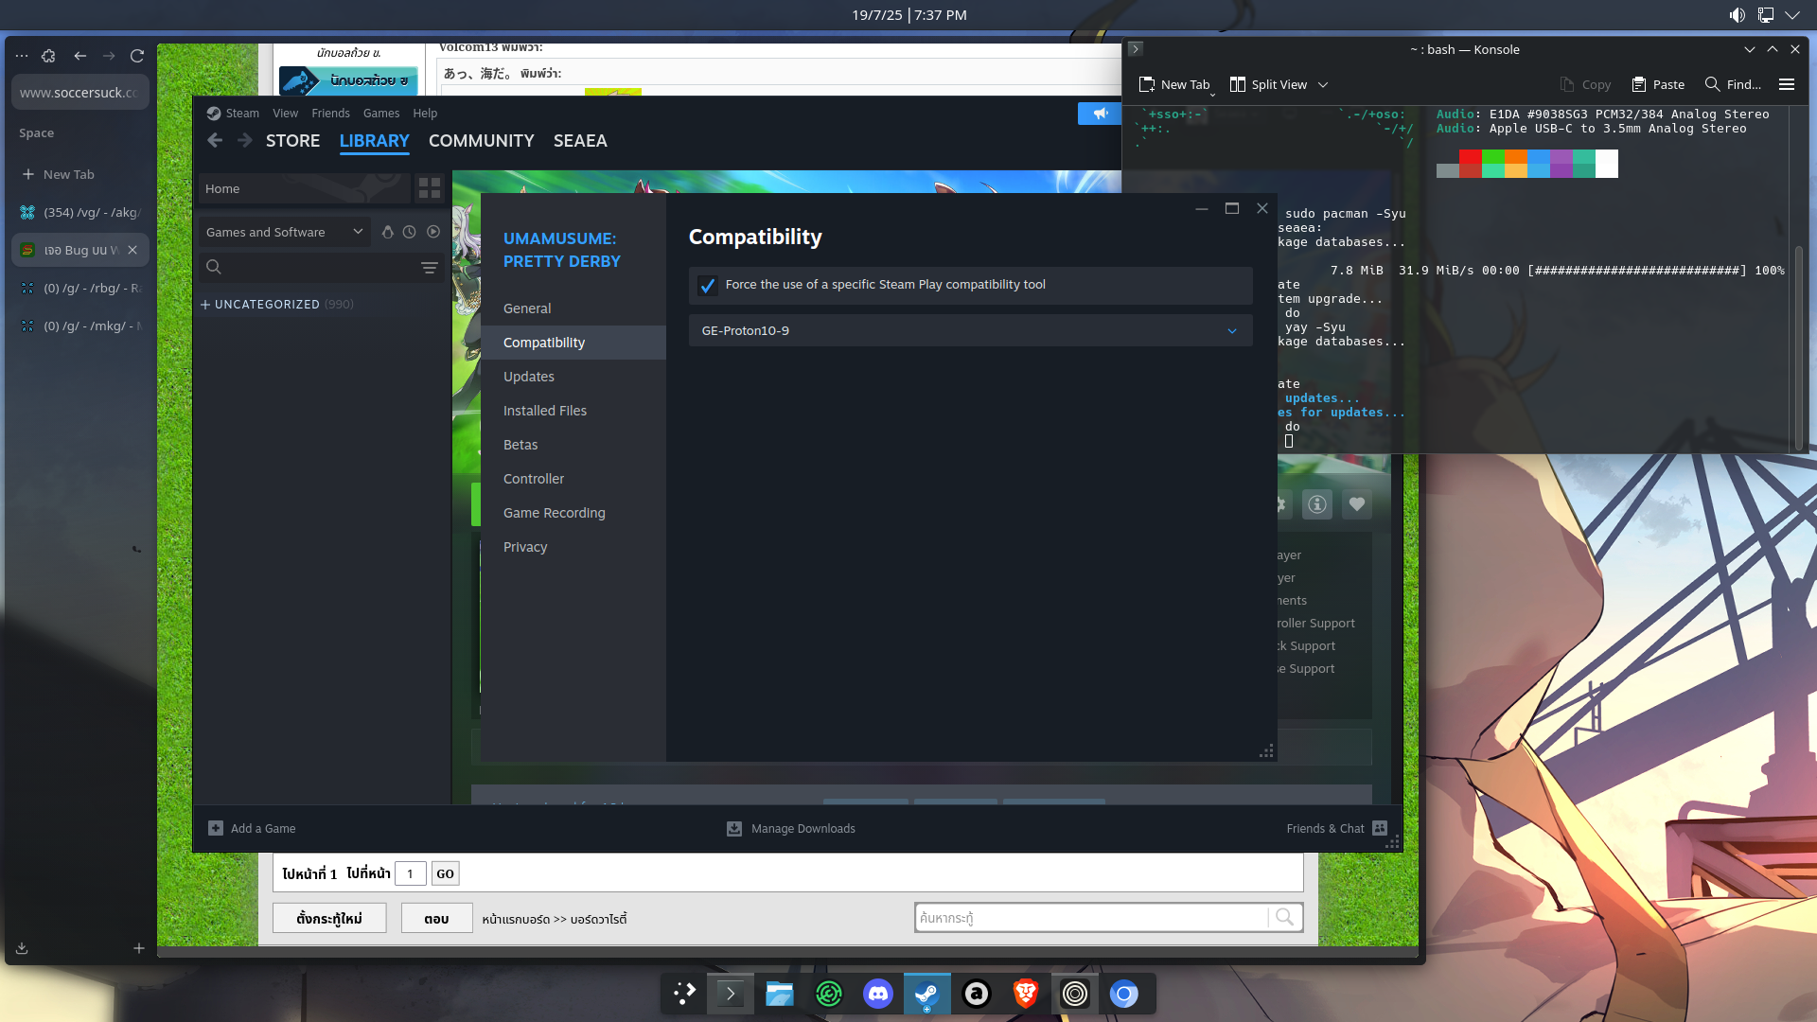
Task: Open the GE-Proton10-9 compatibility tool dropdown
Action: pyautogui.click(x=970, y=330)
